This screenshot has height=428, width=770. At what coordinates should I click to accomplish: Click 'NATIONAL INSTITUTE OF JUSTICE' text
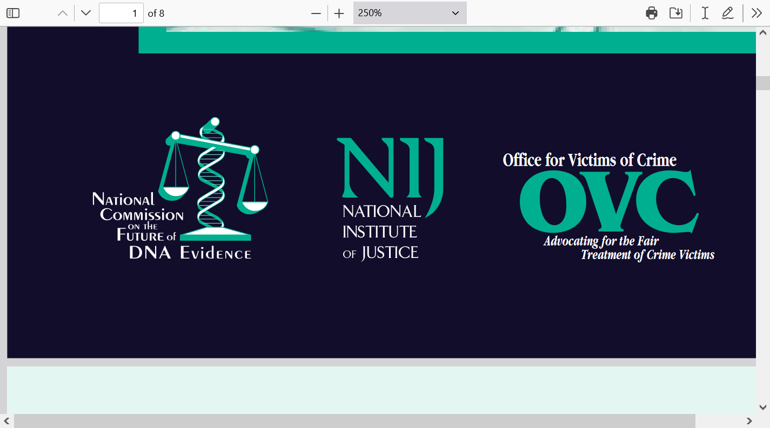(x=381, y=232)
